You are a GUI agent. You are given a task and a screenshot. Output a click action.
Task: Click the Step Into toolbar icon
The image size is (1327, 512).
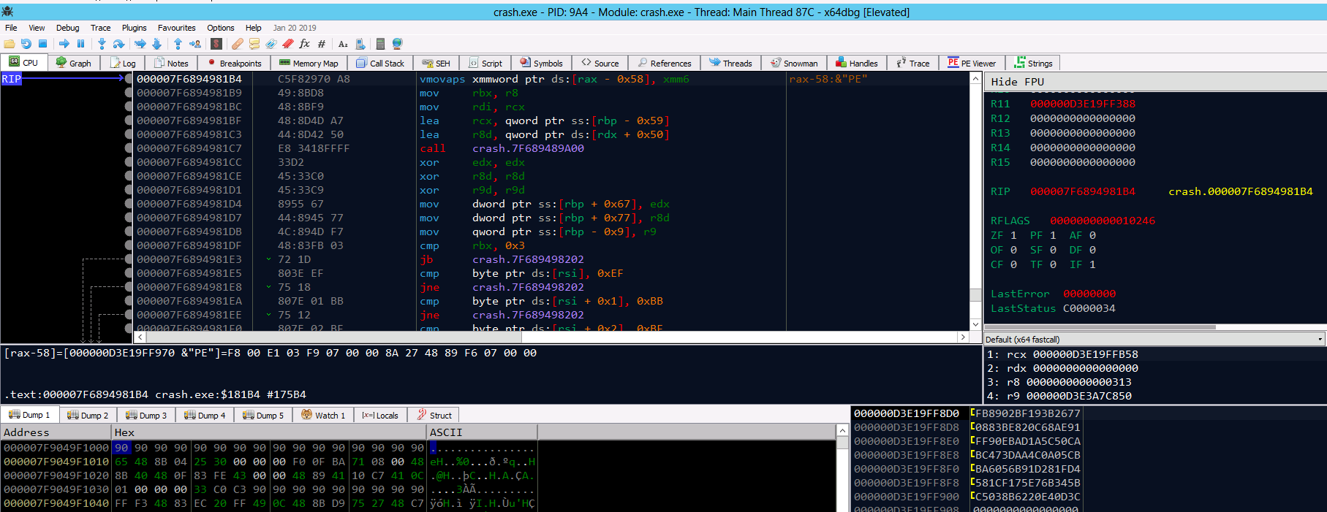click(x=102, y=44)
